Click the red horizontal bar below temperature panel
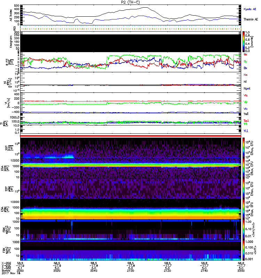Viewport: 261px width, 278px height. (x=130, y=136)
